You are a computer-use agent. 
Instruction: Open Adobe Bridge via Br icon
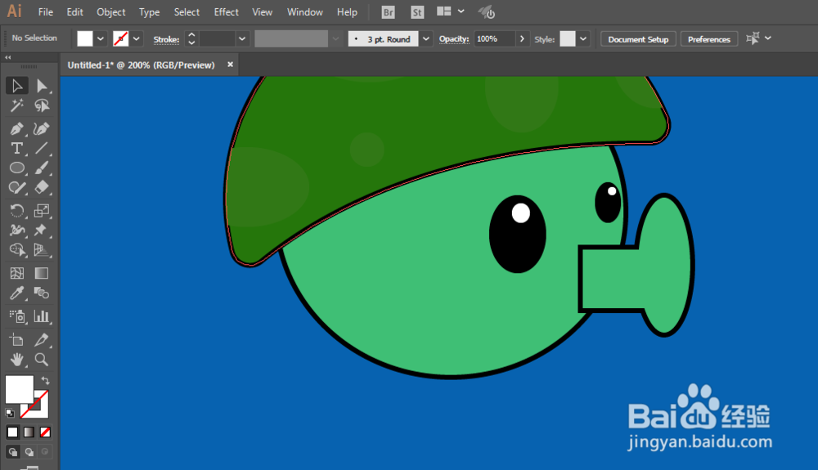[x=388, y=12]
